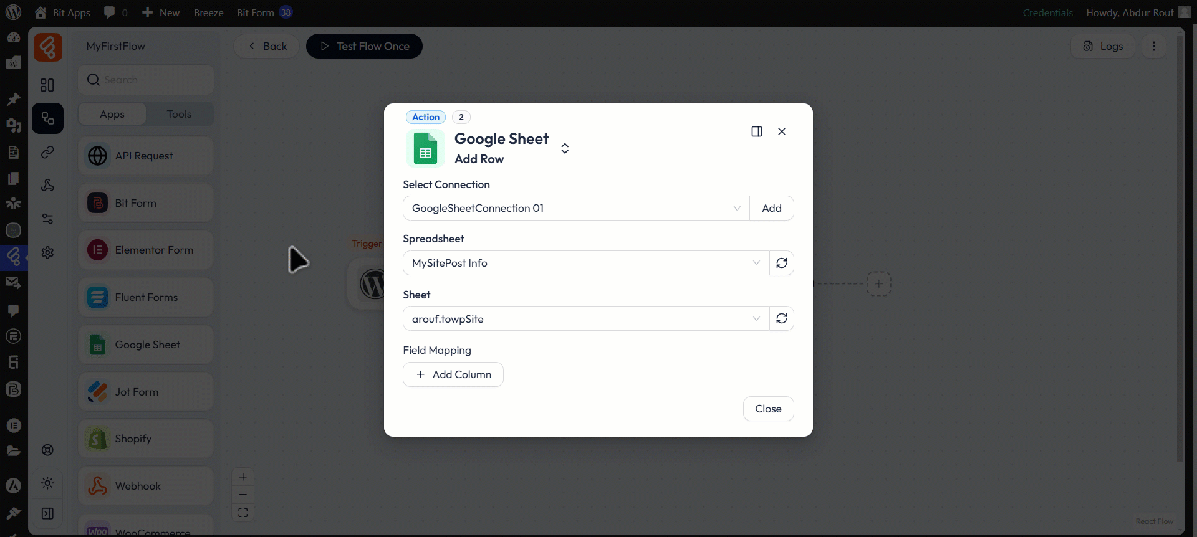Zoom in on the flow canvas
Screen dimensions: 1197x537
243,477
